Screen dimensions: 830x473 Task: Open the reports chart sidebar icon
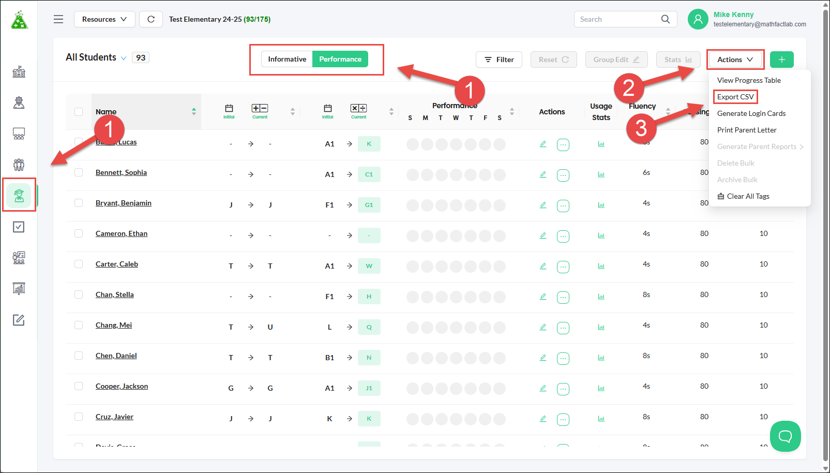click(x=19, y=288)
